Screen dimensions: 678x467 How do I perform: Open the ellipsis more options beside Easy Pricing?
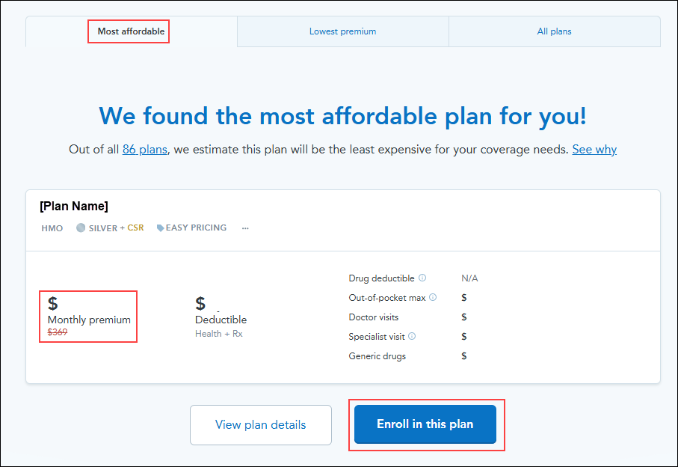coord(245,228)
